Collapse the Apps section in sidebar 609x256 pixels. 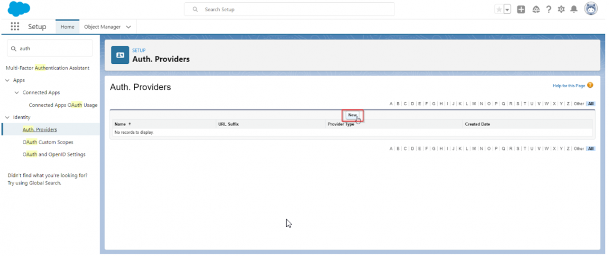(x=7, y=80)
